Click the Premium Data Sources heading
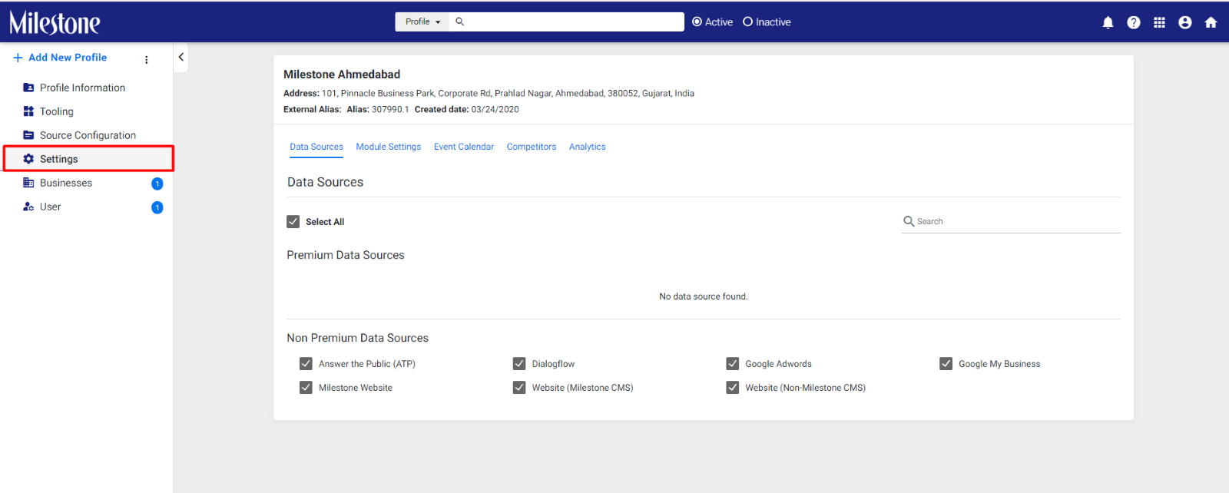The width and height of the screenshot is (1229, 493). click(346, 255)
